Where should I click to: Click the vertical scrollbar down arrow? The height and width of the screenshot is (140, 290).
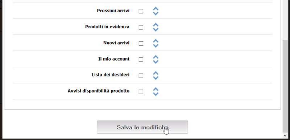tap(285, 136)
